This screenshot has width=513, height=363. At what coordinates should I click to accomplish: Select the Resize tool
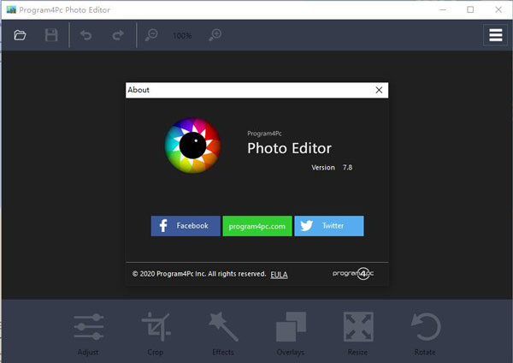click(358, 334)
